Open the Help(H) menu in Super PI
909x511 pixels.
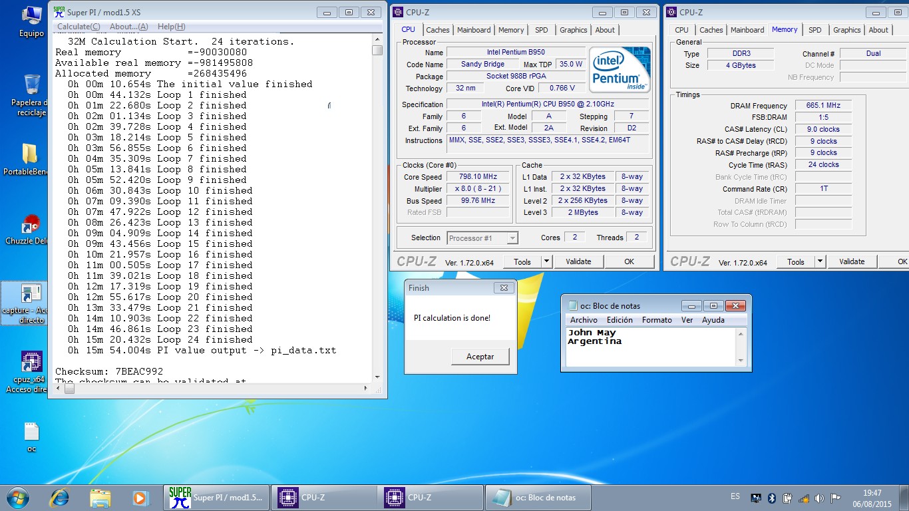pyautogui.click(x=171, y=27)
